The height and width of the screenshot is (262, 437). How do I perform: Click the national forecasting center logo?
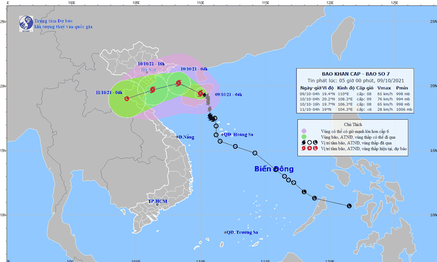[26, 24]
